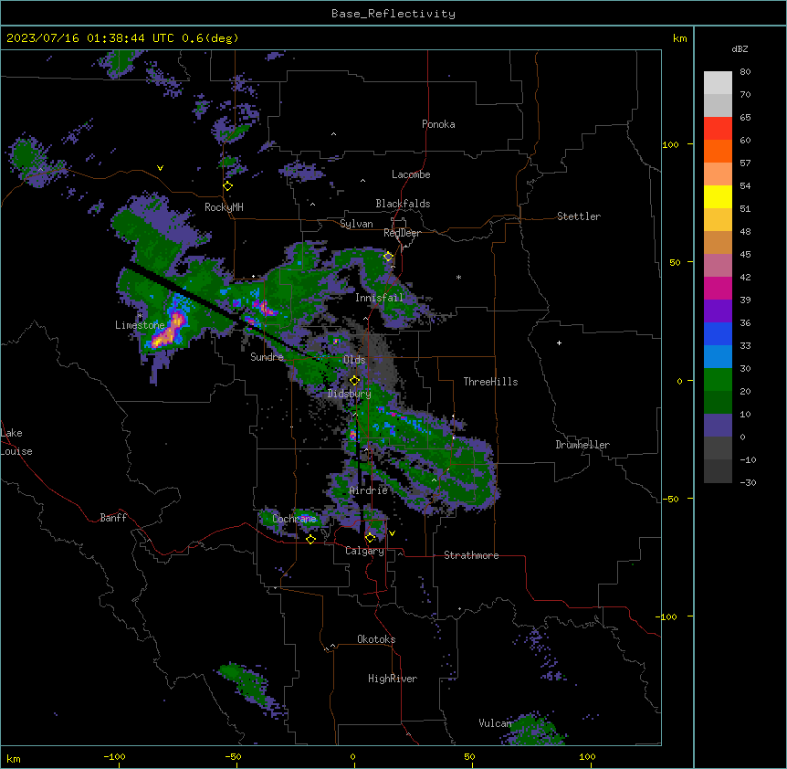Select the yellow diamond marker beside RedDeer
This screenshot has width=787, height=769.
388,257
